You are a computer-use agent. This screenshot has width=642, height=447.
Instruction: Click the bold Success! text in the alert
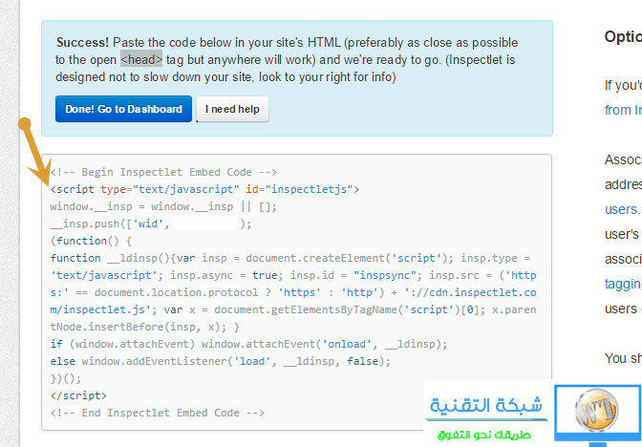click(83, 43)
